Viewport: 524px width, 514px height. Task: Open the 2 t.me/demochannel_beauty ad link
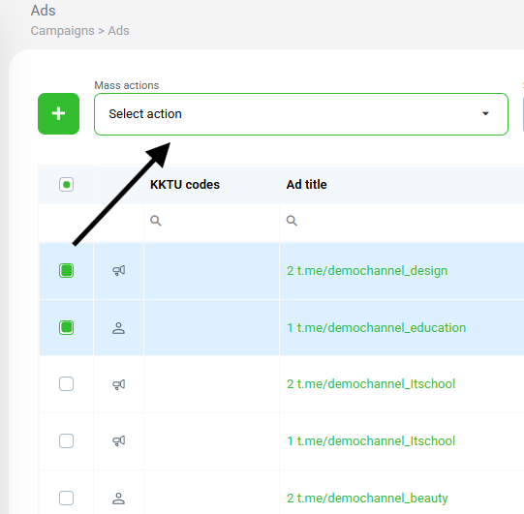point(367,498)
